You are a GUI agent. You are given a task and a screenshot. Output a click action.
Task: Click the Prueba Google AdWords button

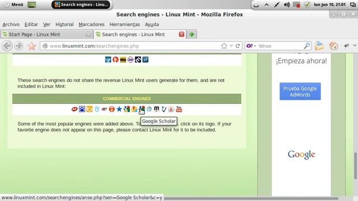300,92
